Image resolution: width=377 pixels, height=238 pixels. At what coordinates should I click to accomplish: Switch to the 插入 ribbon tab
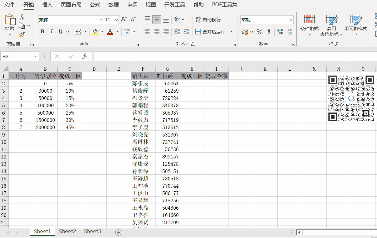pyautogui.click(x=47, y=5)
